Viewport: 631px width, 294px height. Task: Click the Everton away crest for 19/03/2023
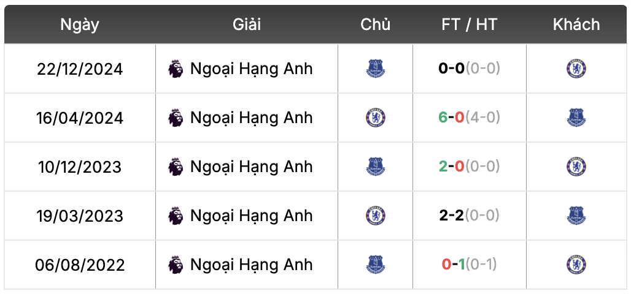576,216
